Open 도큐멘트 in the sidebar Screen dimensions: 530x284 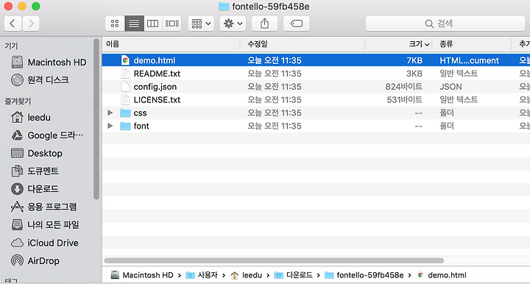(x=35, y=171)
